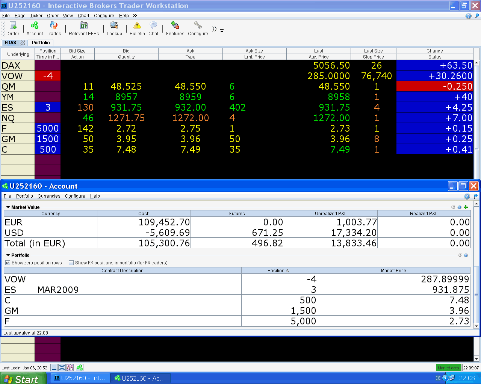
Task: Click the Market data status indicator
Action: point(448,368)
